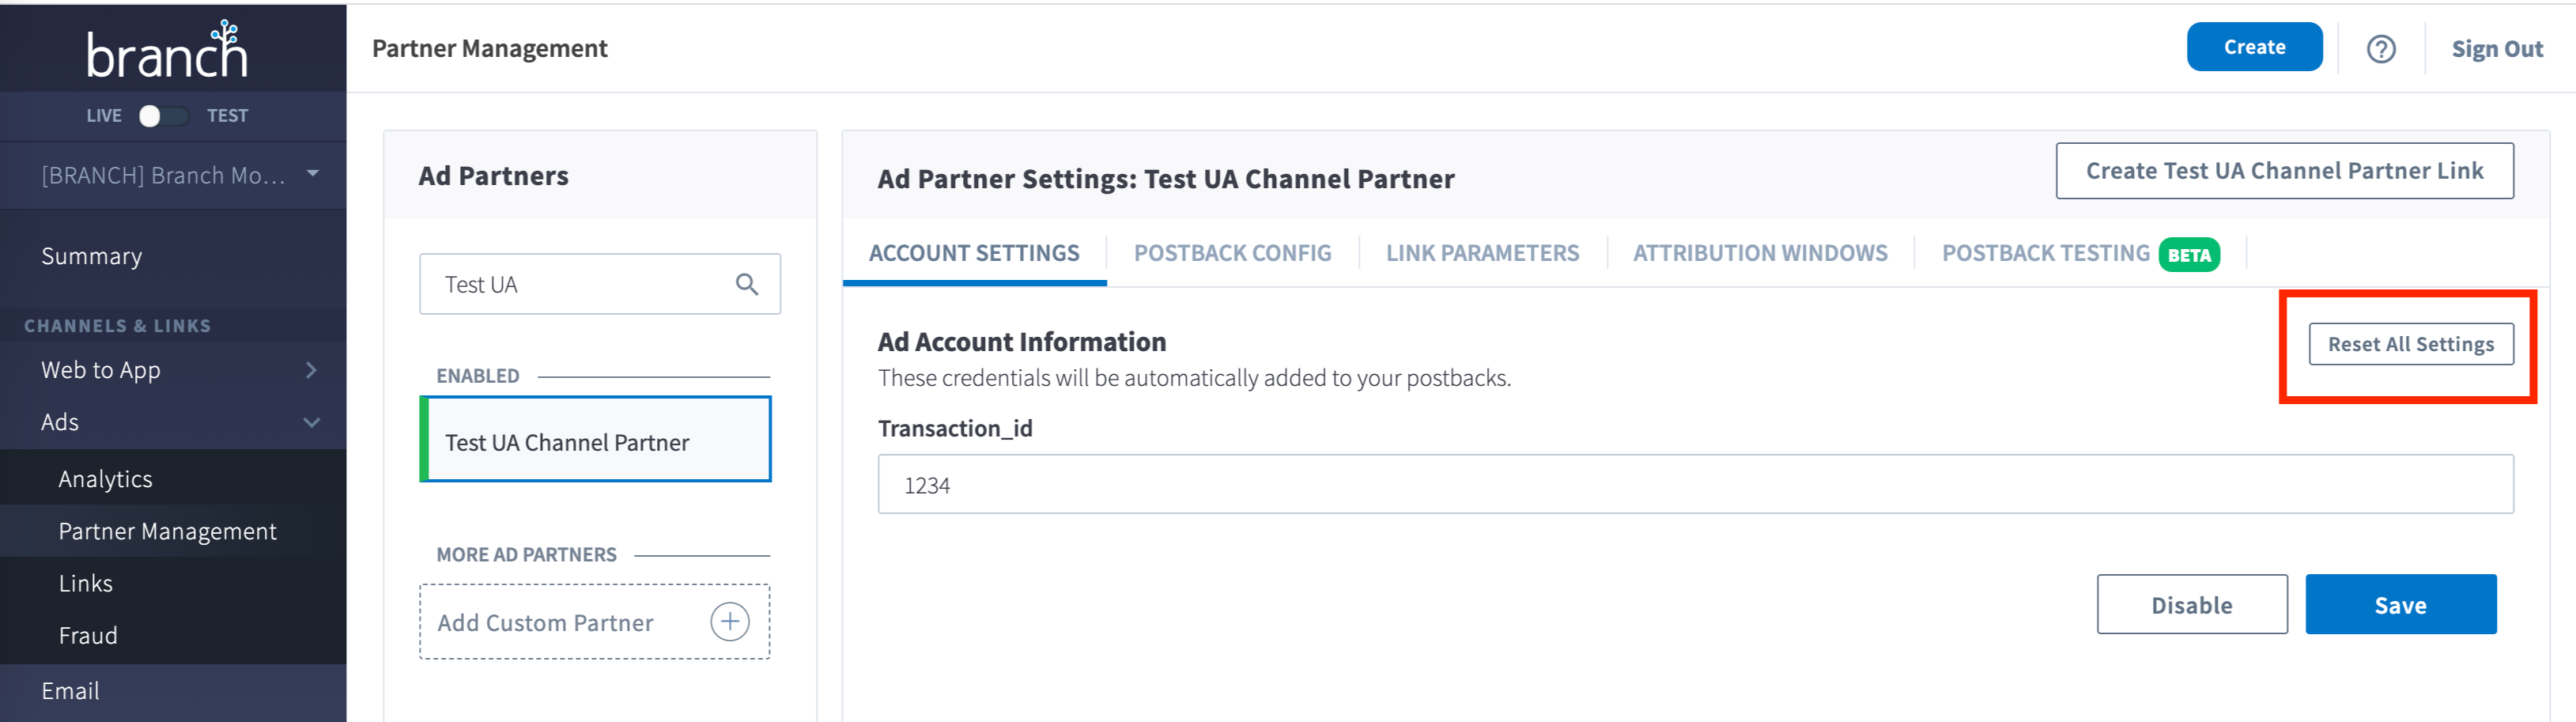
Task: Click the Branch logo
Action: point(167,49)
